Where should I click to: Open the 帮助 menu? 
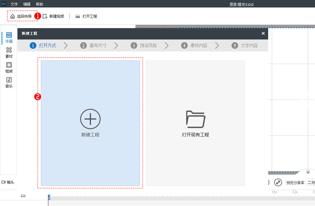click(39, 4)
